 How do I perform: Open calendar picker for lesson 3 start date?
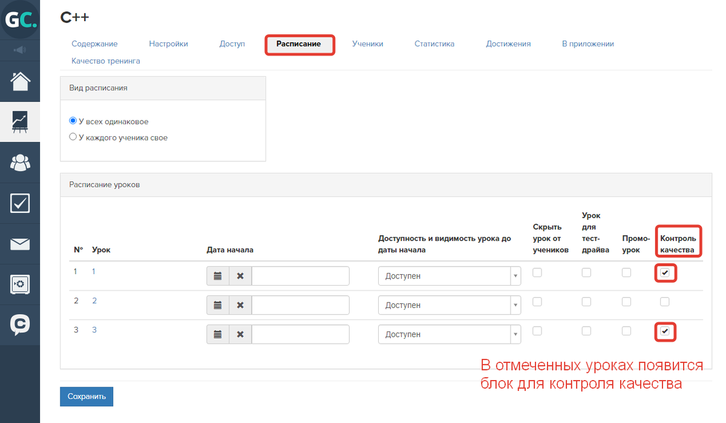click(x=218, y=334)
